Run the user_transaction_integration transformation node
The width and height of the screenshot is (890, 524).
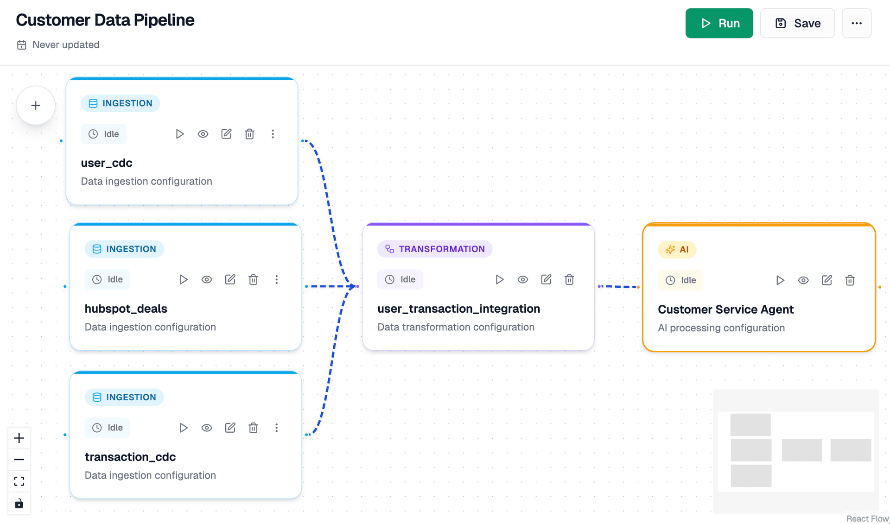tap(500, 279)
